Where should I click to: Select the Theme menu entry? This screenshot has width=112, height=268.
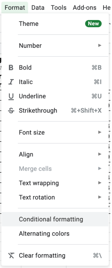pyautogui.click(x=55, y=24)
